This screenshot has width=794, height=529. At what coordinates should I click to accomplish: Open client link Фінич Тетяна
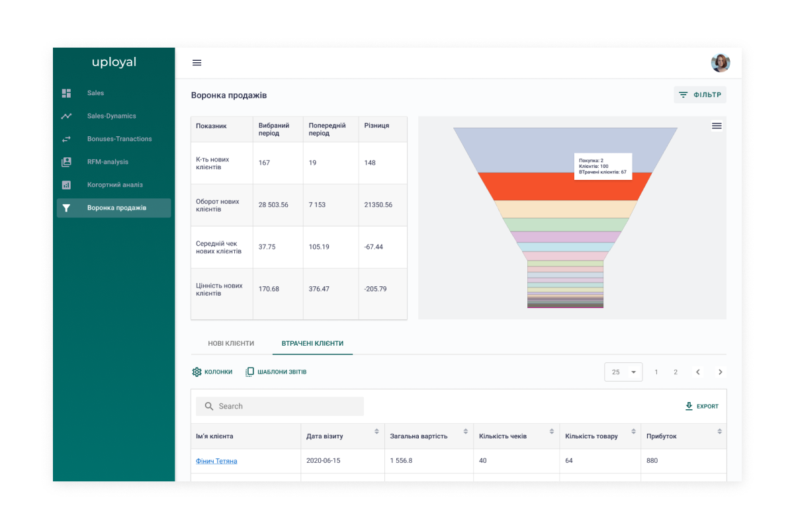click(x=216, y=461)
